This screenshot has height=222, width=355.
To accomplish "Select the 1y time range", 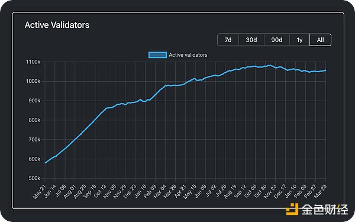I will pyautogui.click(x=299, y=40).
